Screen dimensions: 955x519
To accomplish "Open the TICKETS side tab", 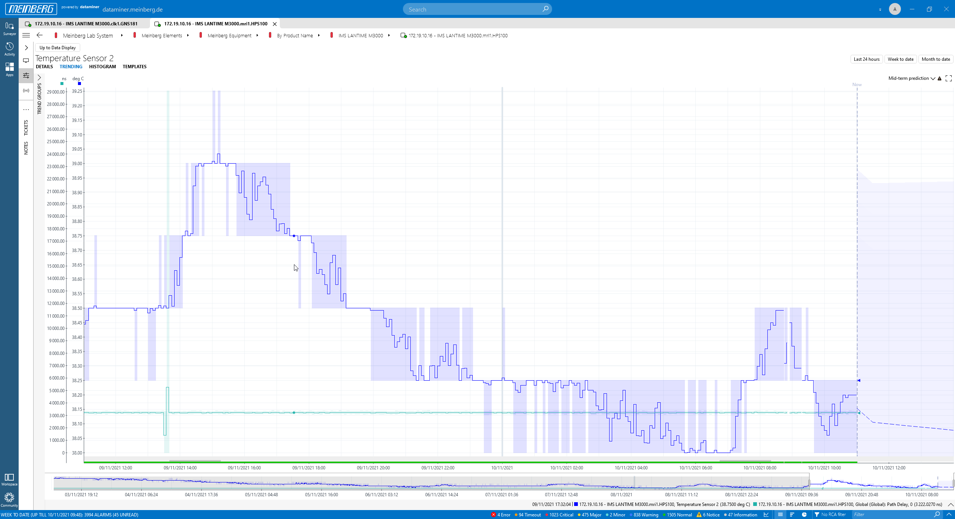I will pos(26,128).
